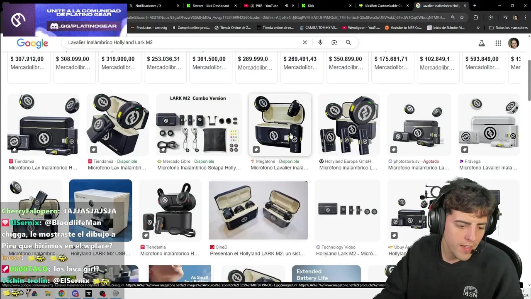Close the Notificaciones / X tab

(x=178, y=6)
